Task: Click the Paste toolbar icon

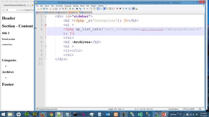Action: 66,9
